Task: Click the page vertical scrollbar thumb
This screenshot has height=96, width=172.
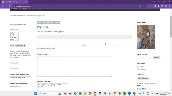Action: coord(171,26)
